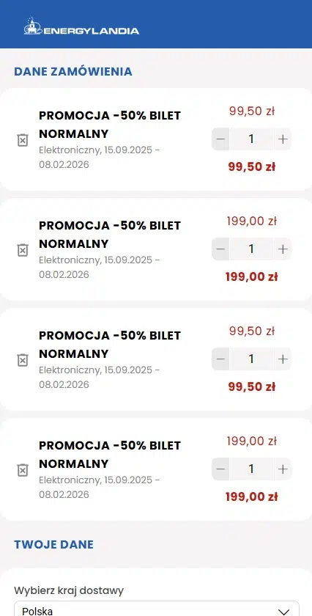Expand country list via Polska chevron arrow

pos(283,612)
